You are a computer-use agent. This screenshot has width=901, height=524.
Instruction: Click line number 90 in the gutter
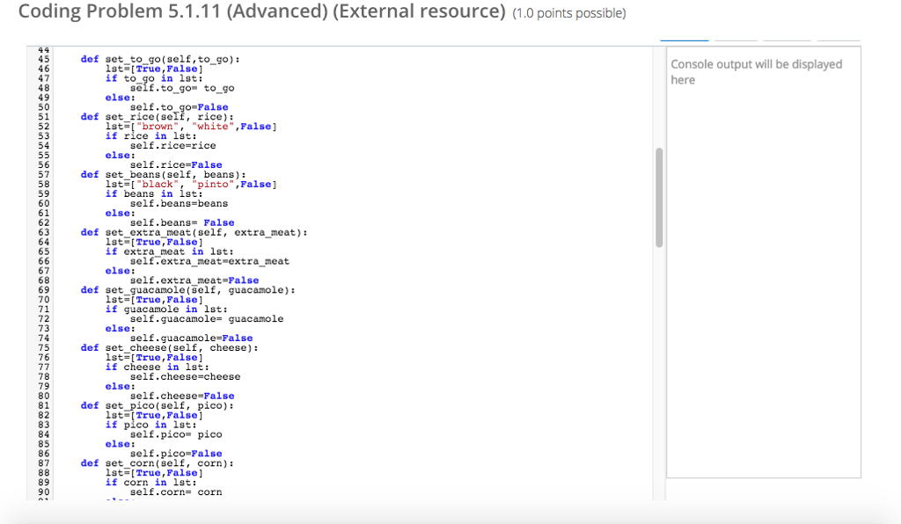click(44, 492)
